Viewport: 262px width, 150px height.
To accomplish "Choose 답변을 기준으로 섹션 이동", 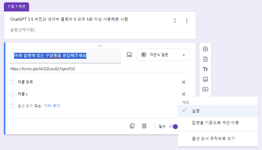I will click(x=218, y=123).
